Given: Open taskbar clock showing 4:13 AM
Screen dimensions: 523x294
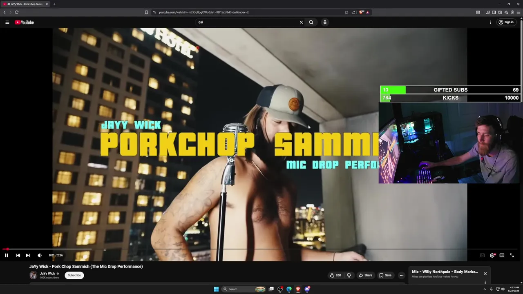Looking at the screenshot, I should (514, 289).
